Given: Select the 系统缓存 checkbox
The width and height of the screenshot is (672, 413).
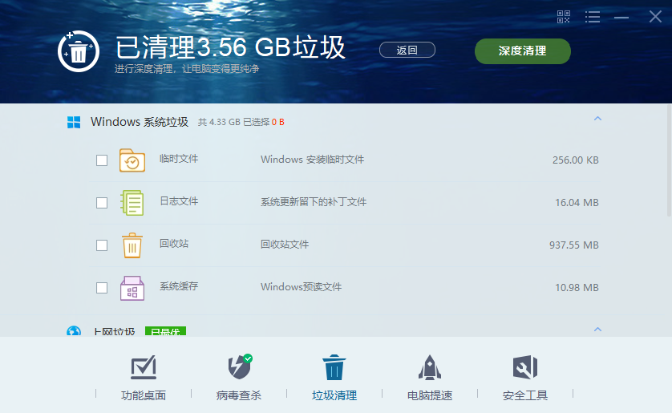Looking at the screenshot, I should tap(102, 287).
